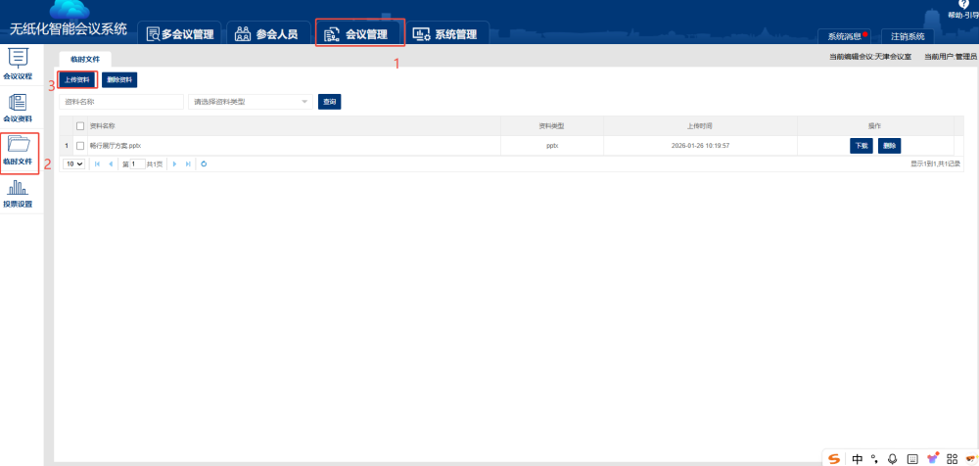The height and width of the screenshot is (466, 979).
Task: Go to the next page of results
Action: pos(174,163)
